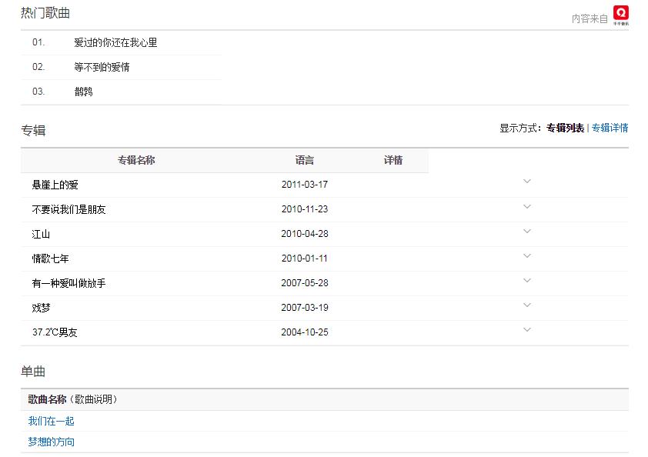
Task: Click the 详情 column header
Action: click(x=393, y=161)
